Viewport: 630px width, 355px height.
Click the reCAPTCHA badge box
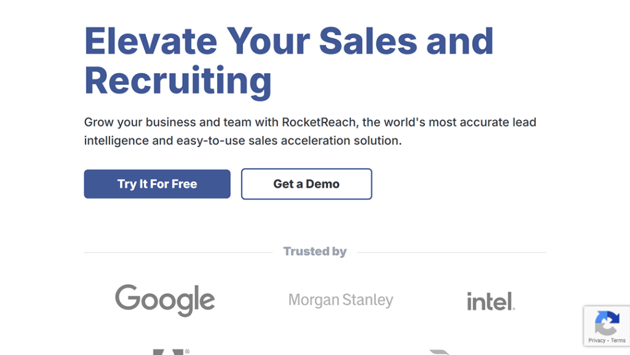tap(607, 325)
